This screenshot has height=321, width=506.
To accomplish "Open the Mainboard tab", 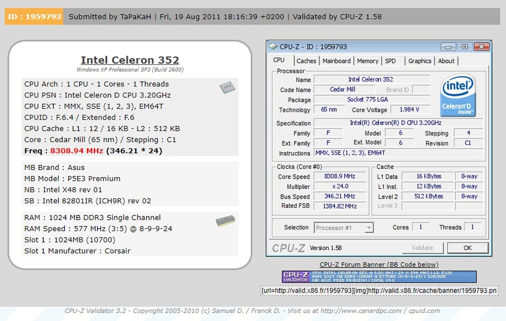I will point(336,61).
